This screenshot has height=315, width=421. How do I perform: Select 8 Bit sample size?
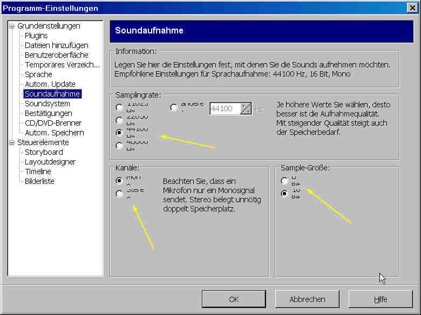(284, 181)
